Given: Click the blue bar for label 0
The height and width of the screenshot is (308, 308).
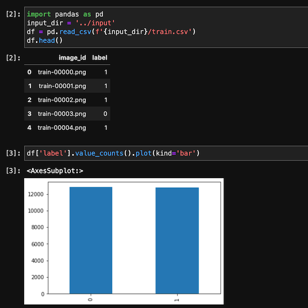Looking at the screenshot, I should pos(91,240).
